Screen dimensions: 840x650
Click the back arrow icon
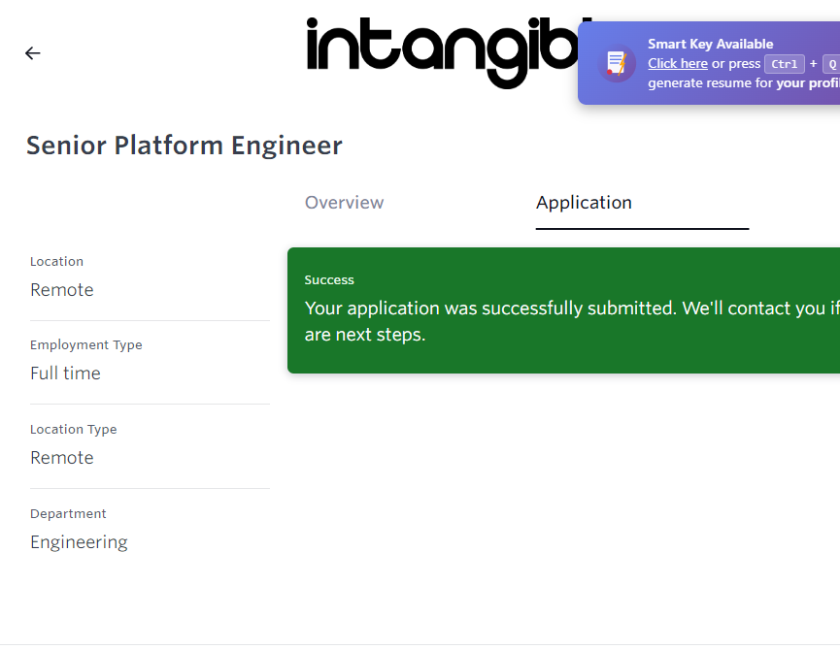[x=33, y=53]
